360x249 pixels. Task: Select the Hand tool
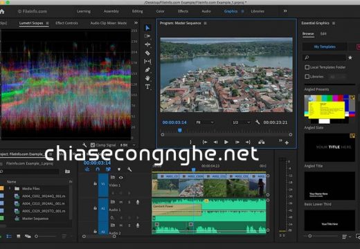(x=147, y=78)
